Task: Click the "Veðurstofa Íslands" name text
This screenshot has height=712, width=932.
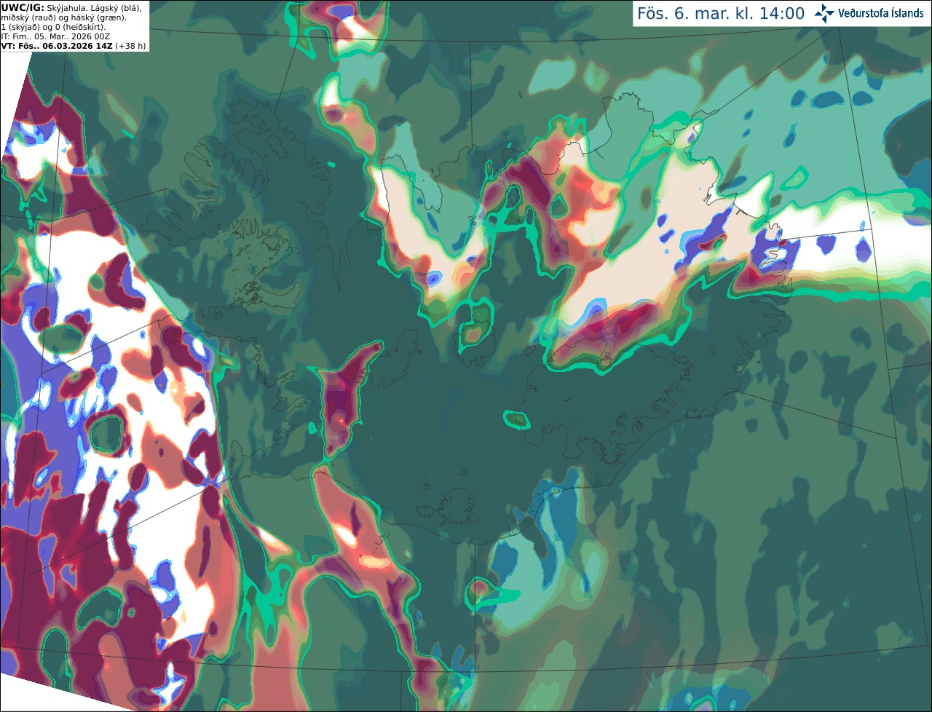Action: tap(880, 13)
